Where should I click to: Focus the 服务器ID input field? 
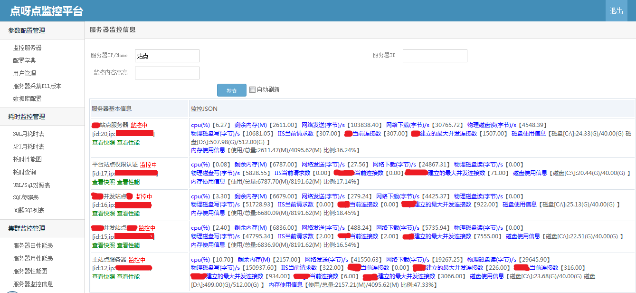coord(435,56)
